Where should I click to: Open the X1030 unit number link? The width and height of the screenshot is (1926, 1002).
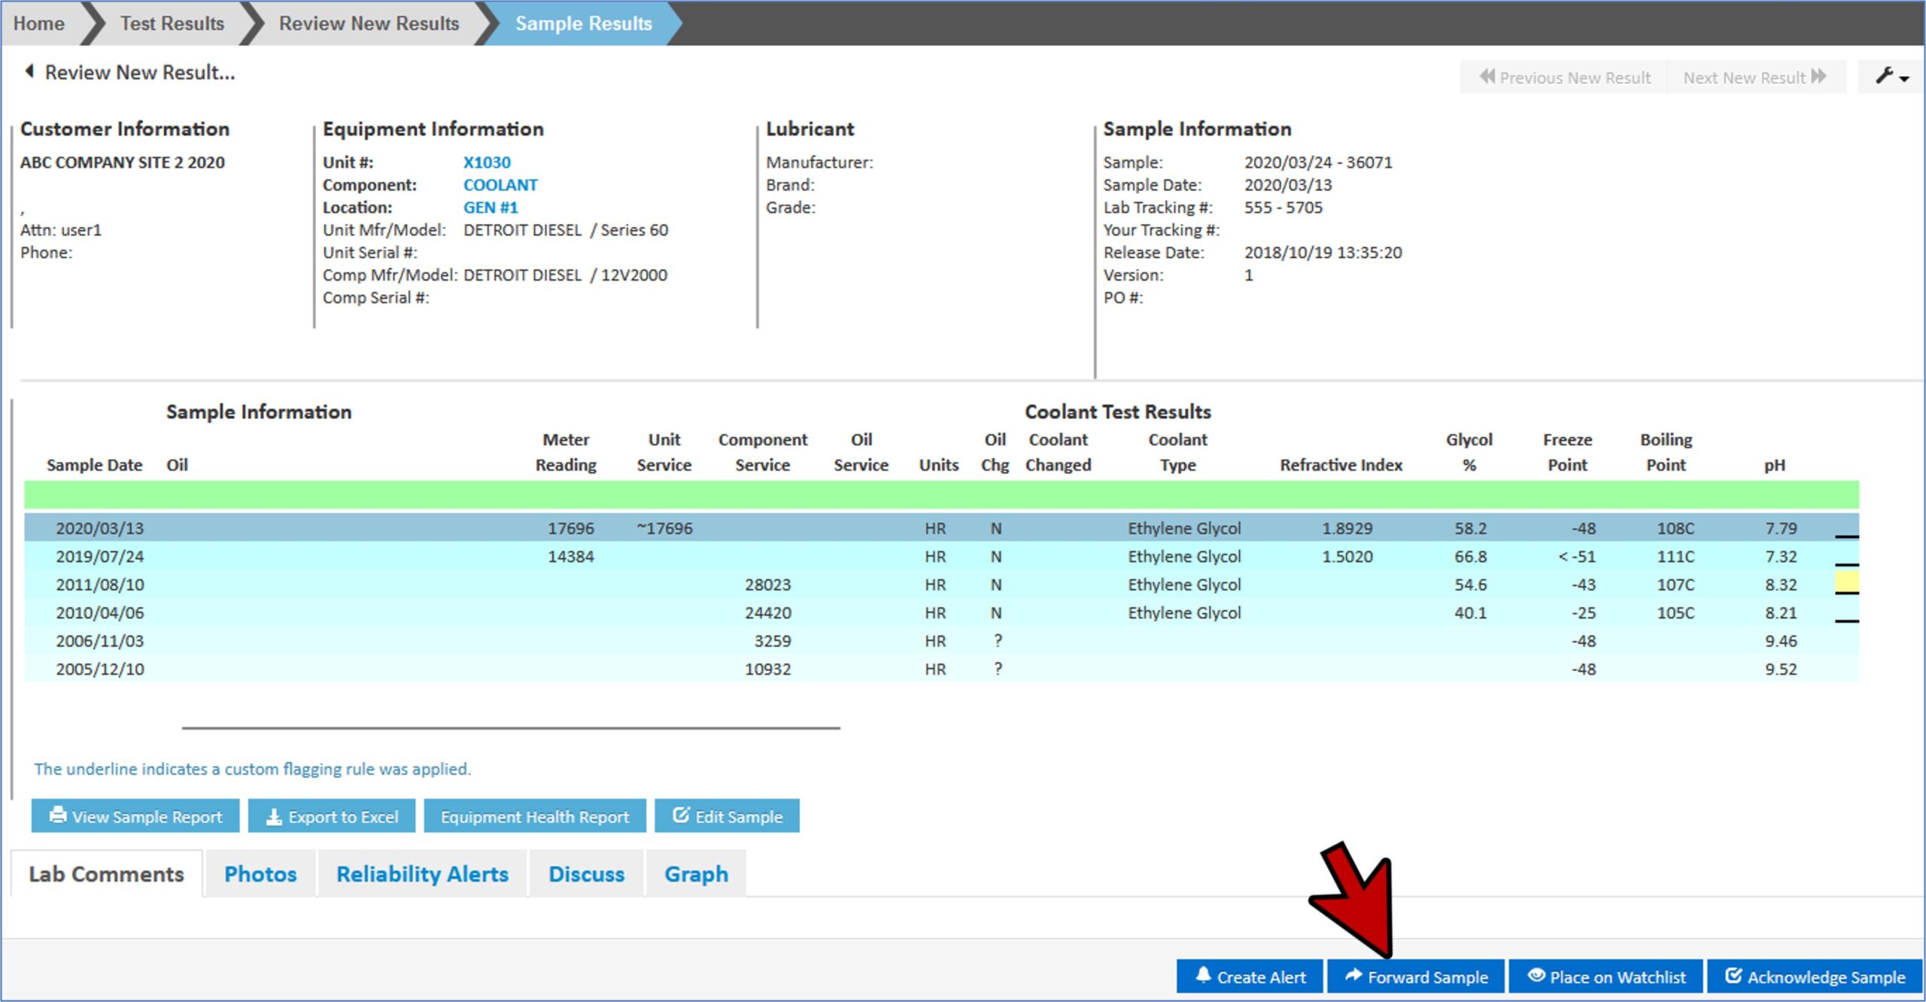487,162
